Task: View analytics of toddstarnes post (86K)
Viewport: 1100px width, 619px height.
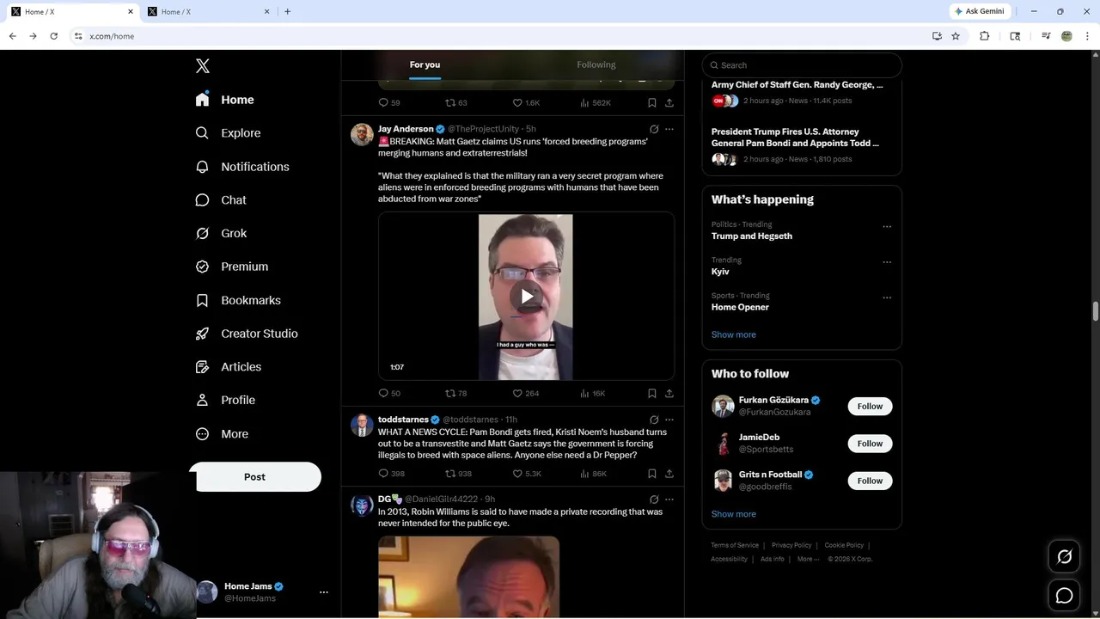Action: [594, 474]
